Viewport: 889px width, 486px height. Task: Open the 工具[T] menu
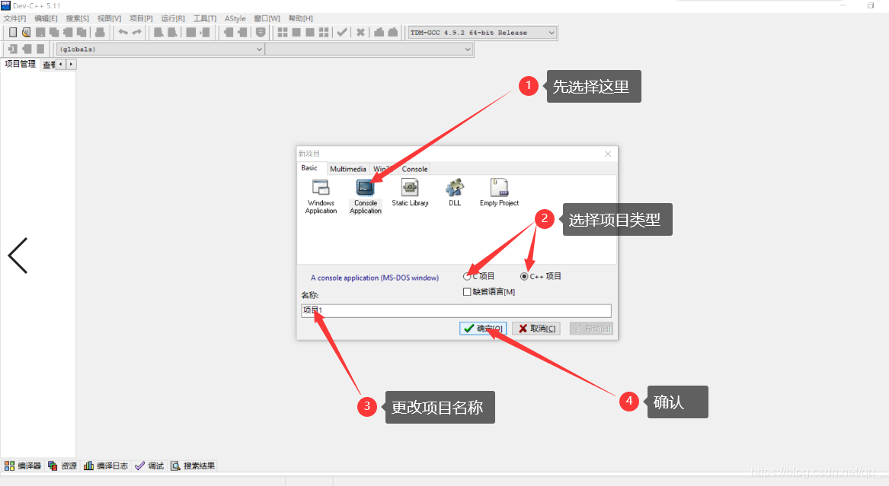(x=205, y=18)
